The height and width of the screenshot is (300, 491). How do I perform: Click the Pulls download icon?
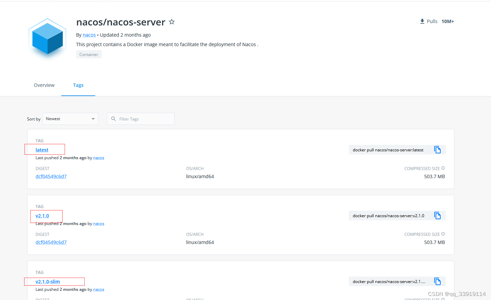click(x=422, y=21)
